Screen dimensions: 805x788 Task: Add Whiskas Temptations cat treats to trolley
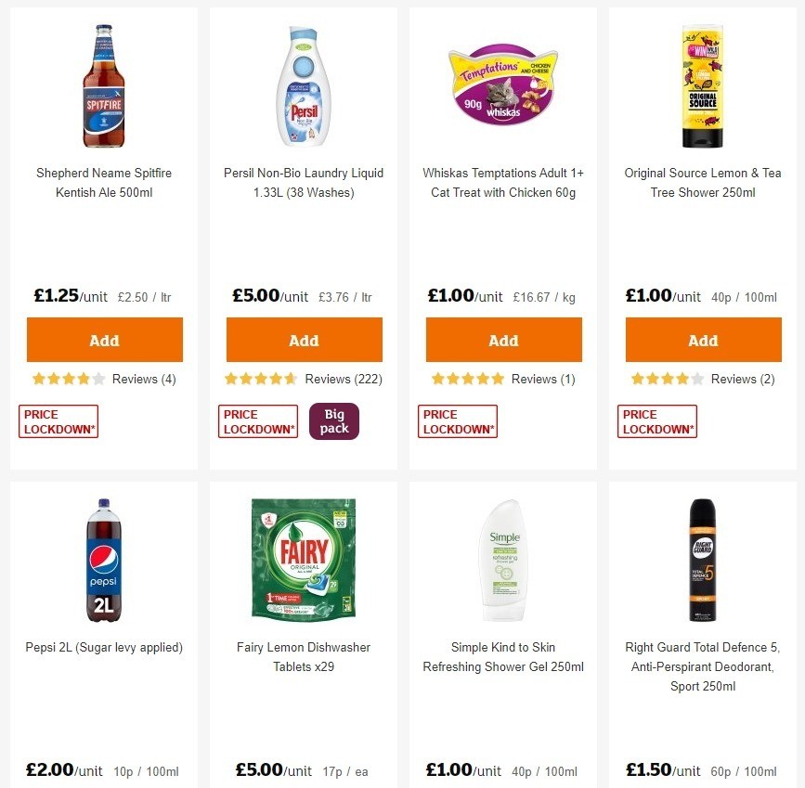tap(503, 340)
